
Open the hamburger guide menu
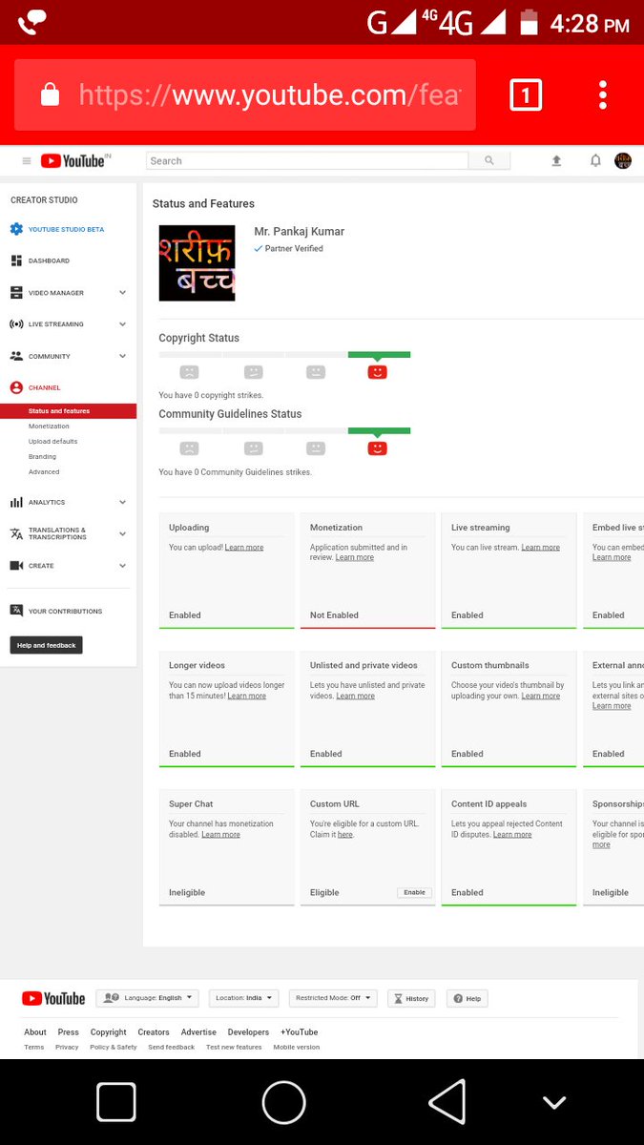click(27, 161)
